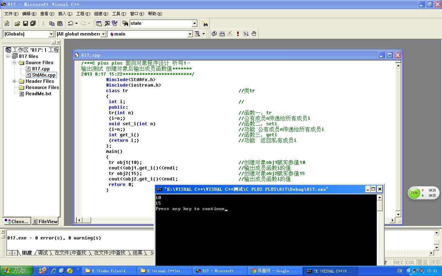Open the 组建(B) build menu
The image size is (442, 276).
click(101, 14)
